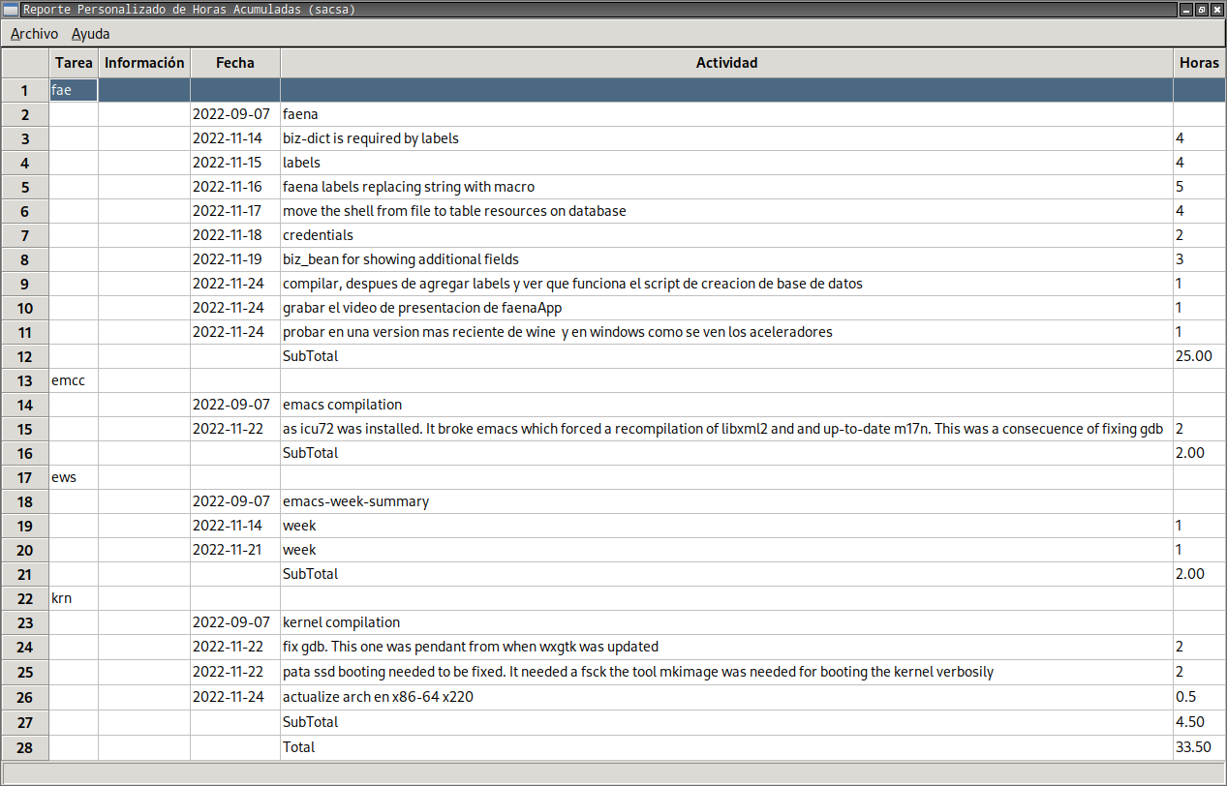The height and width of the screenshot is (786, 1227).
Task: Click 'pata ssd booting needed to be fixed' cell
Action: [726, 672]
